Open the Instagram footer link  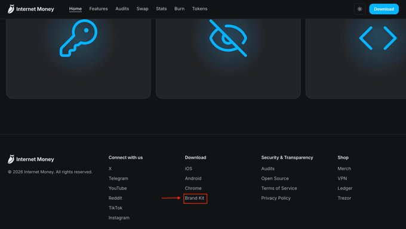click(x=119, y=218)
